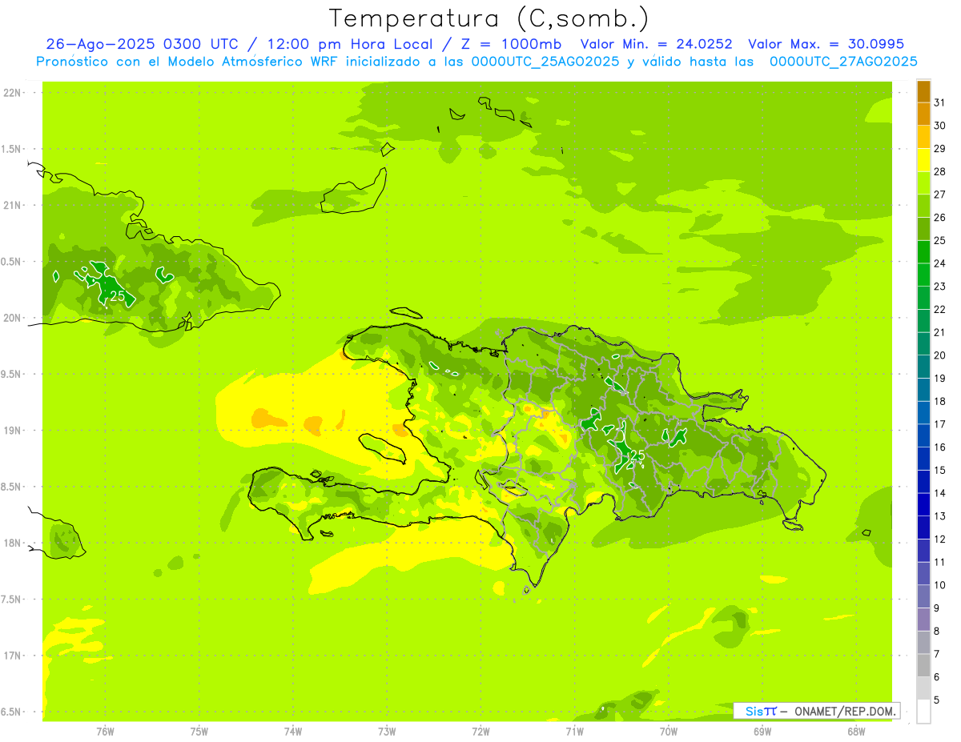Image resolution: width=961 pixels, height=742 pixels.
Task: Click the '30' colorbar label
Action: point(940,126)
